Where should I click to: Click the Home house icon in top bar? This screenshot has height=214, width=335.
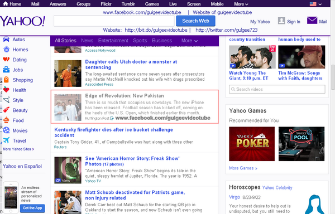pyautogui.click(x=6, y=4)
